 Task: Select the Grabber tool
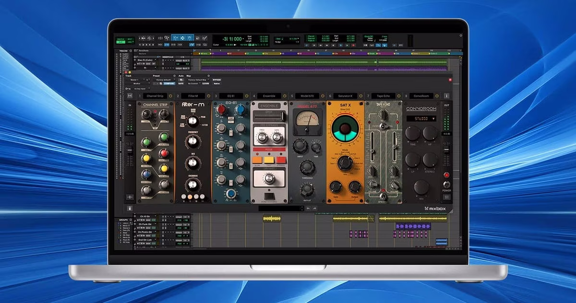click(189, 39)
